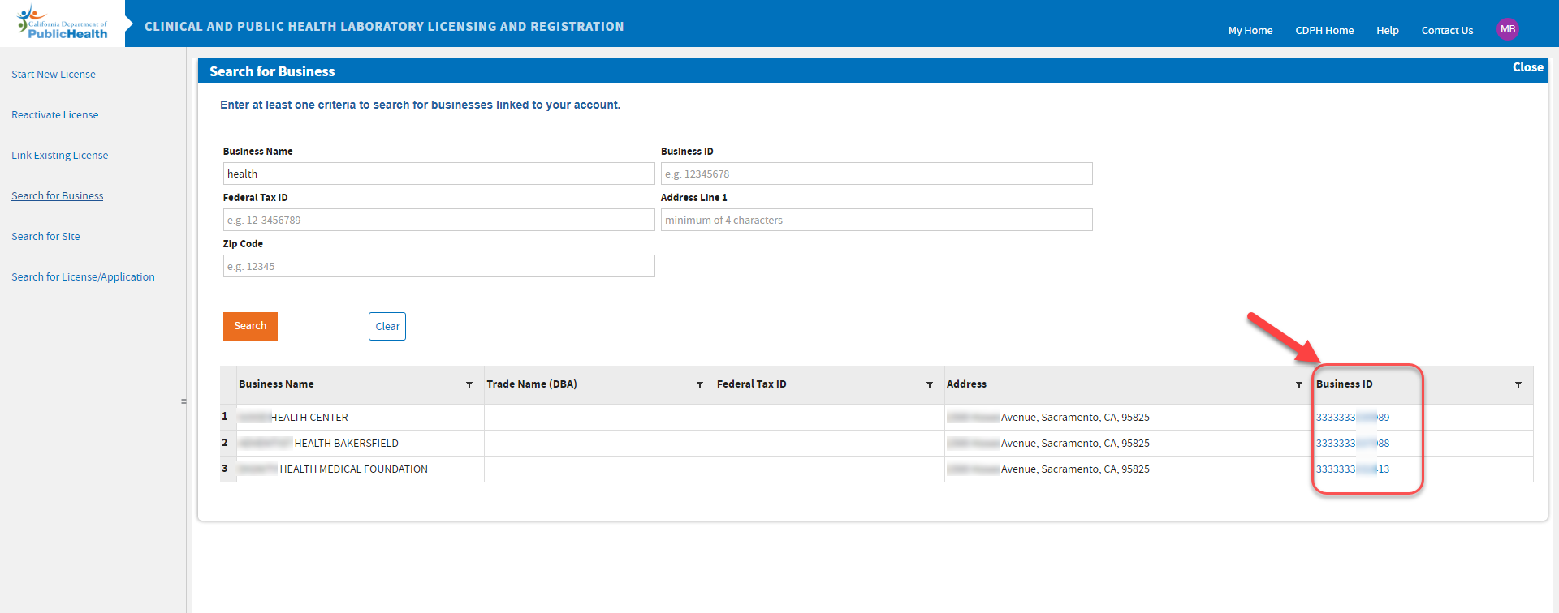Open Link Existing License
The width and height of the screenshot is (1559, 613).
click(59, 155)
